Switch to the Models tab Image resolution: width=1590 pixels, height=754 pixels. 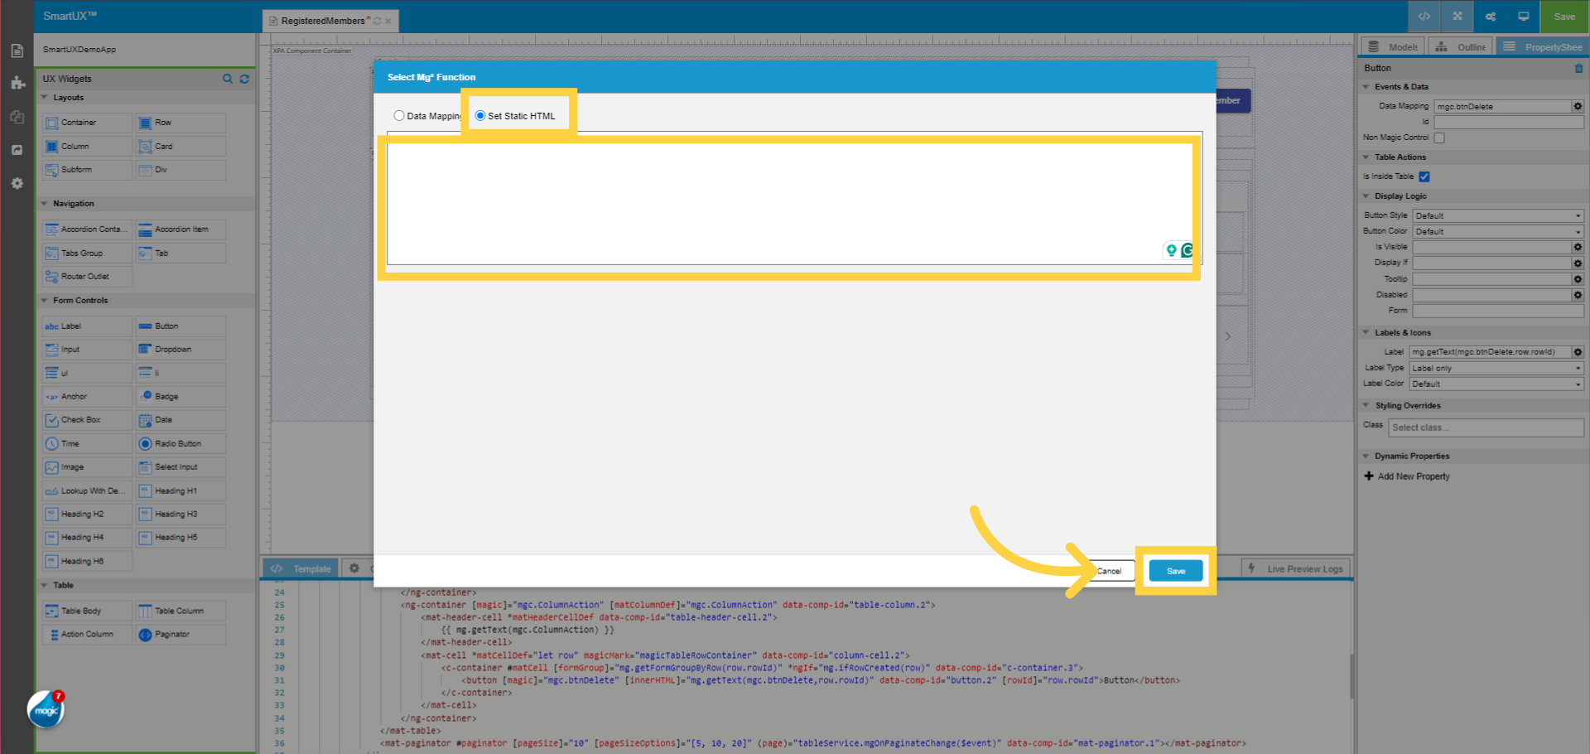1393,46
